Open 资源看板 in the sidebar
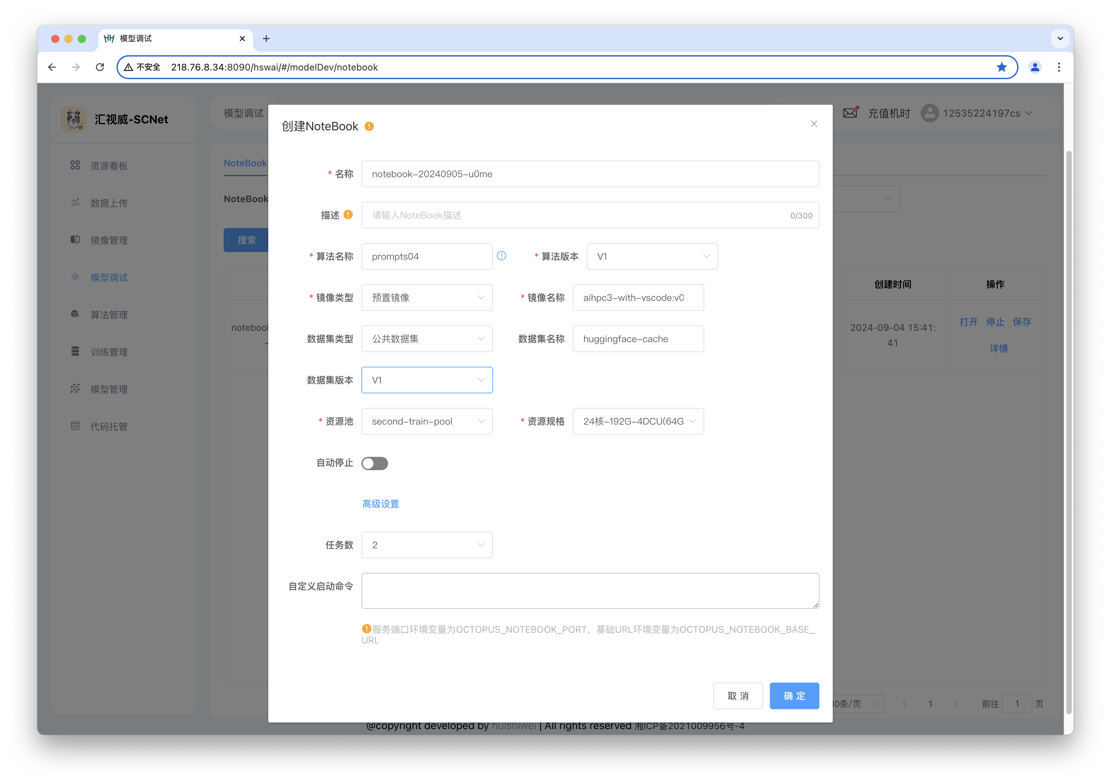Screen dimensions: 1111x784 [x=109, y=166]
